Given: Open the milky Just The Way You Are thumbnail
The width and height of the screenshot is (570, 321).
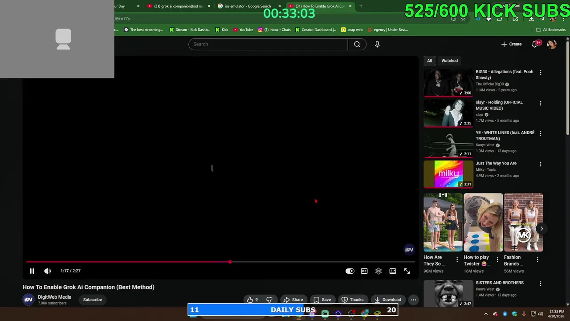Looking at the screenshot, I should [448, 174].
